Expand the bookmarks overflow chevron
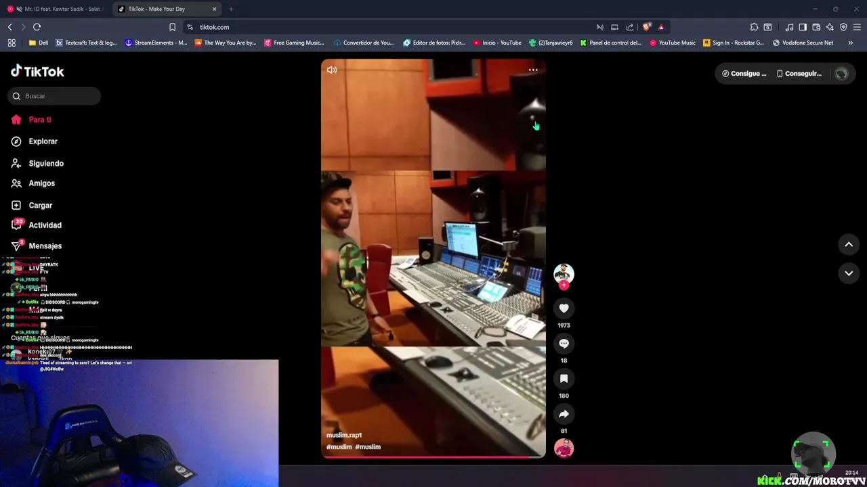This screenshot has width=867, height=487. coord(851,43)
